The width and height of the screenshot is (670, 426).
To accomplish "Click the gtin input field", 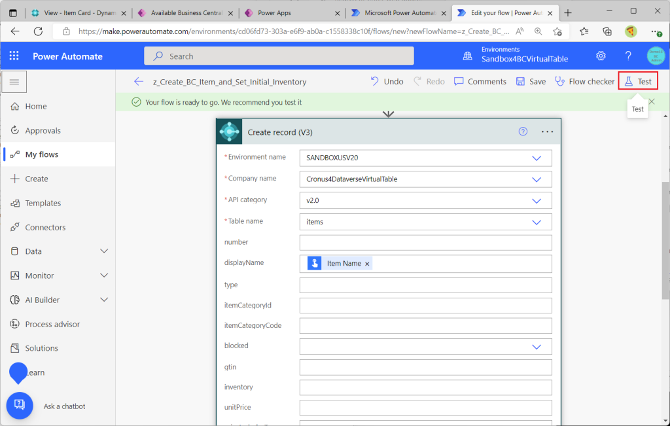I will click(425, 368).
